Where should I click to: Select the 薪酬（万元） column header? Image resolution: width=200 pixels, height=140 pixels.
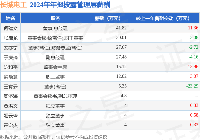pos(109,18)
